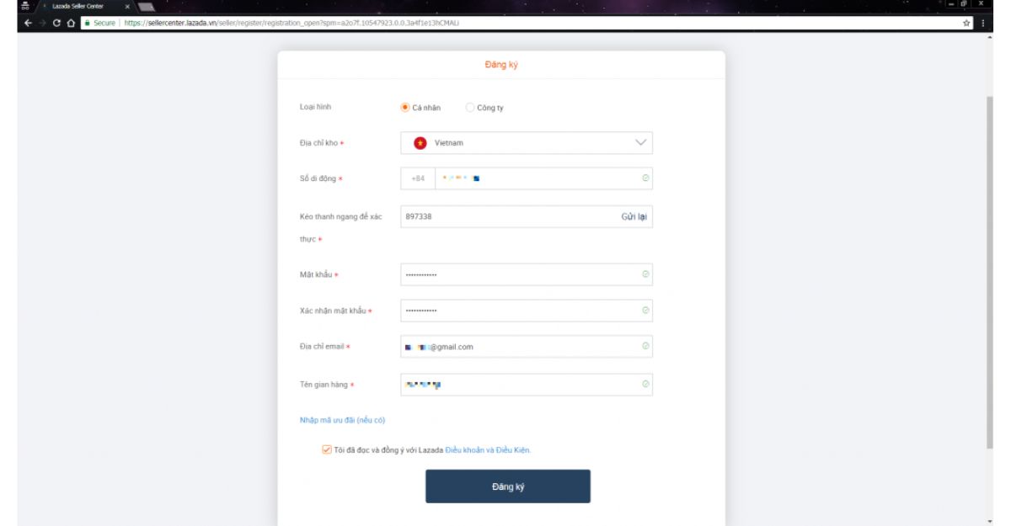Open a new browser tab
This screenshot has width=1011, height=526.
pos(147,8)
